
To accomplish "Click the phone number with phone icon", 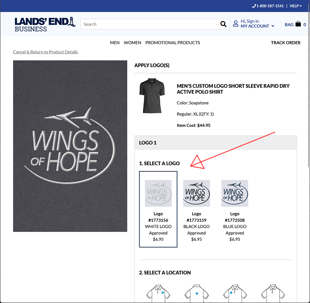I will [x=268, y=6].
